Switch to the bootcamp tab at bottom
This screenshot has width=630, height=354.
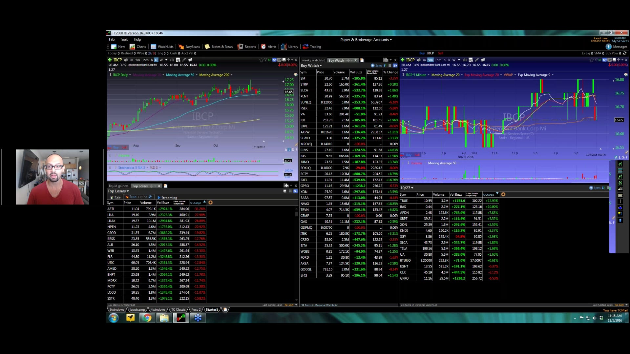click(138, 309)
